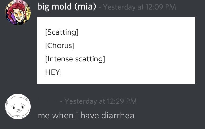The image size is (205, 129).
Task: Click the [Intense scatting] line
Action: pyautogui.click(x=75, y=59)
